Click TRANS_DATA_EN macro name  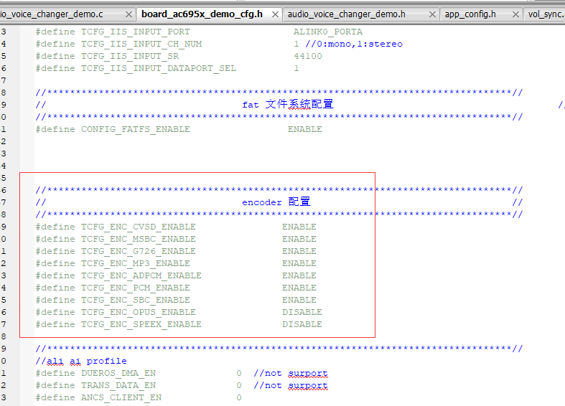point(118,385)
